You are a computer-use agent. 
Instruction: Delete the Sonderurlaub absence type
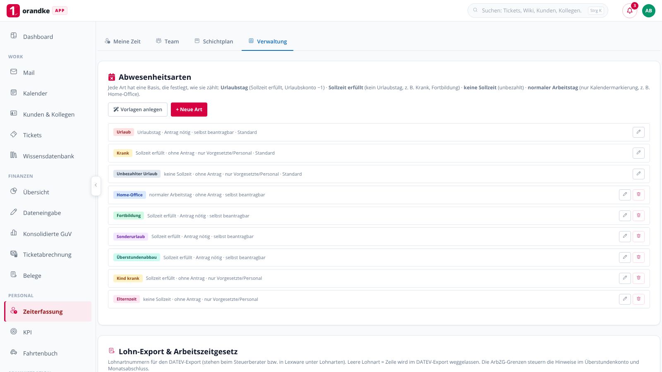coord(638,236)
